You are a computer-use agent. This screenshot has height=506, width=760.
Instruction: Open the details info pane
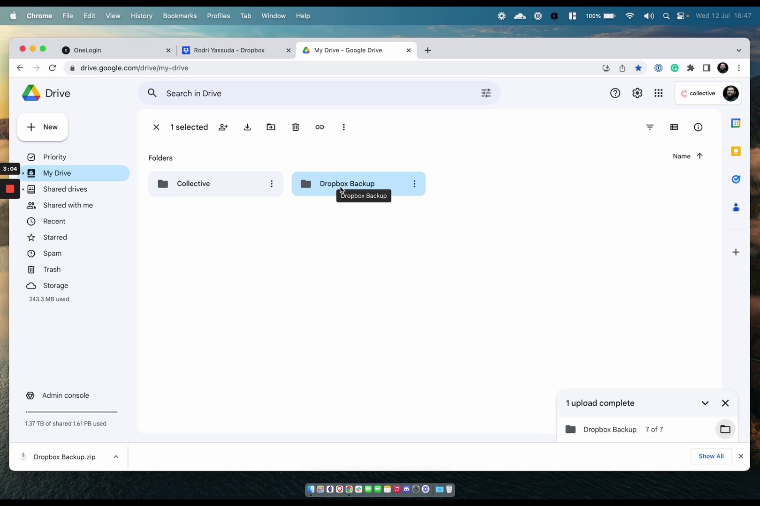tap(698, 127)
